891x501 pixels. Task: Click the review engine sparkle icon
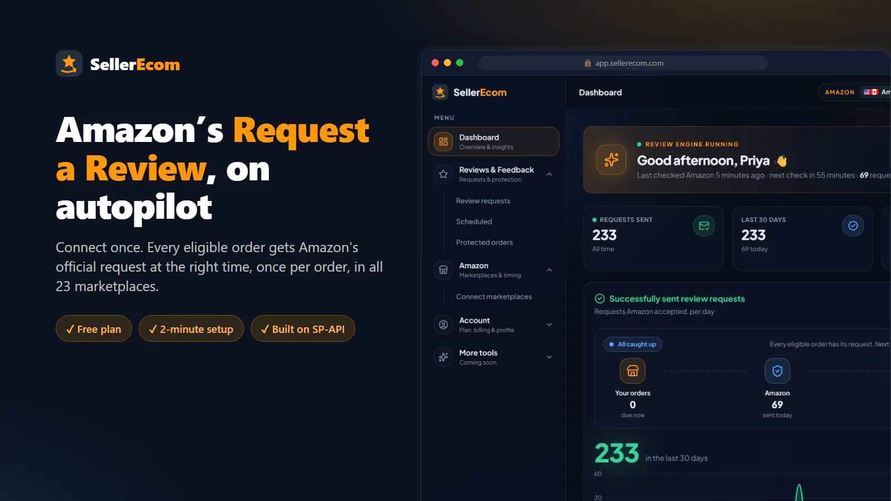(611, 160)
